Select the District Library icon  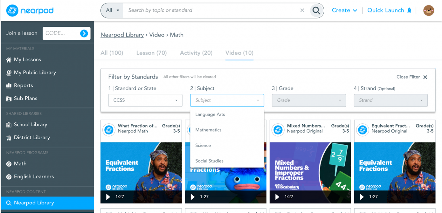(9, 137)
